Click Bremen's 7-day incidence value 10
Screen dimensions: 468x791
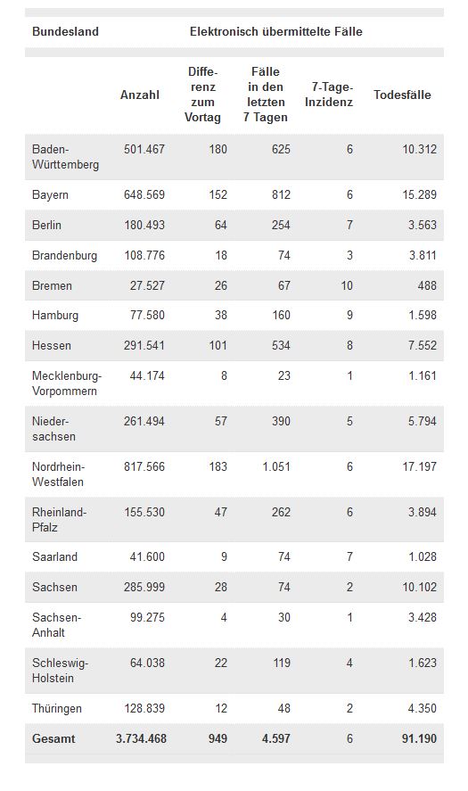coord(347,285)
